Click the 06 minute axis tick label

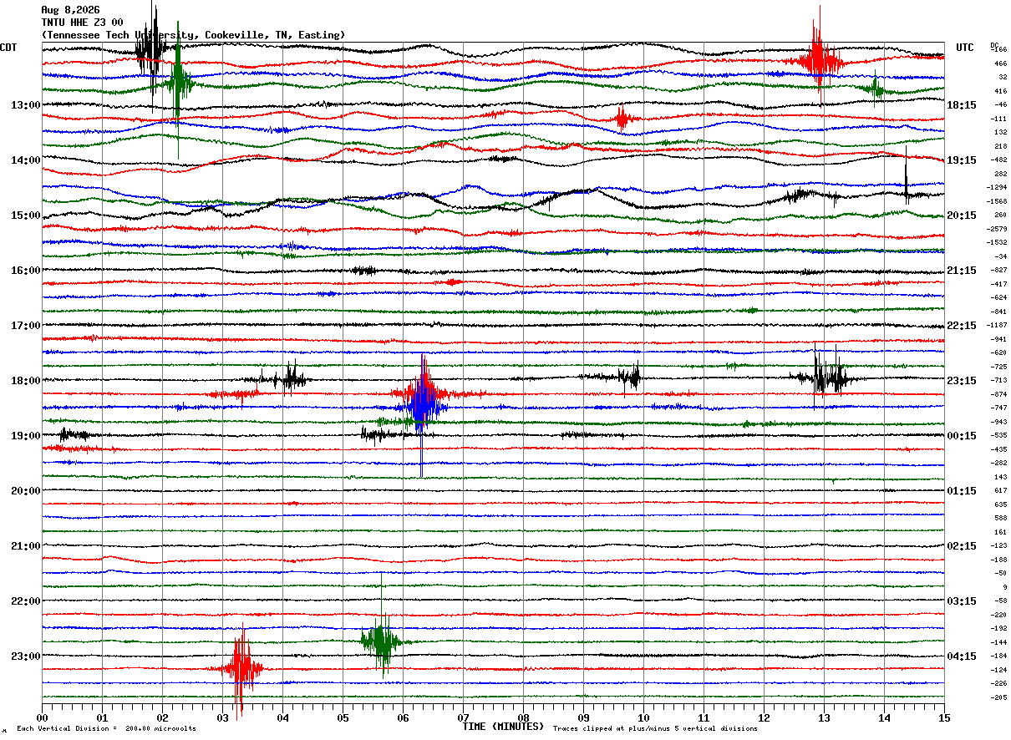403,717
